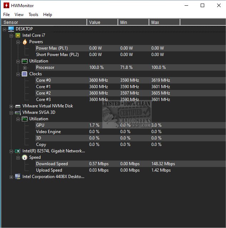Image resolution: width=226 pixels, height=228 pixels.
Task: Click the DESKTOP label
Action: [24, 29]
